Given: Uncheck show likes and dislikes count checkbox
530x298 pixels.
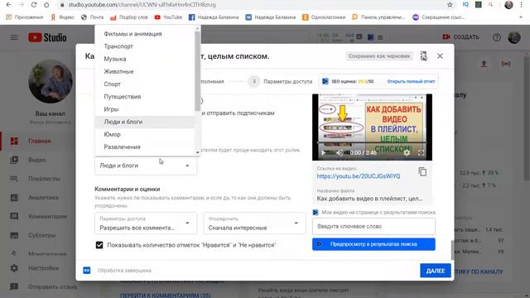Looking at the screenshot, I should [99, 245].
